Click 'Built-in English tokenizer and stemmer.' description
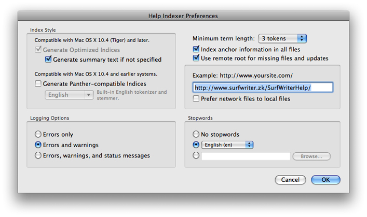 (132, 95)
